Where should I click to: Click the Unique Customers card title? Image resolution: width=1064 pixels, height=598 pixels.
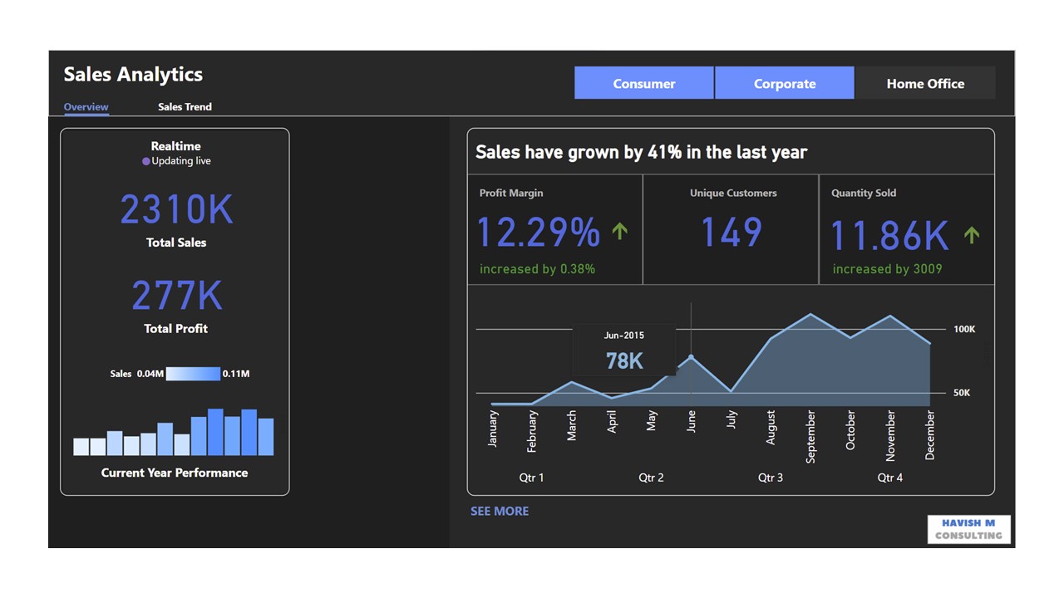(x=733, y=194)
